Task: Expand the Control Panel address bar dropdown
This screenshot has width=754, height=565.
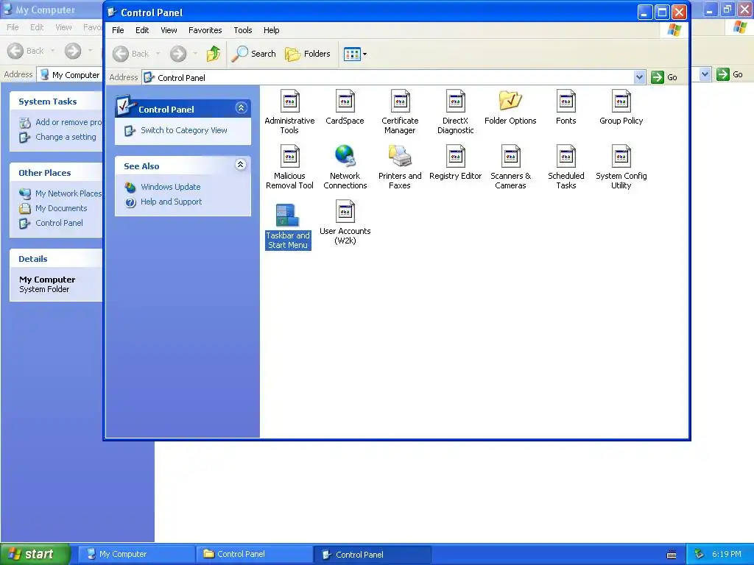Action: coord(639,77)
